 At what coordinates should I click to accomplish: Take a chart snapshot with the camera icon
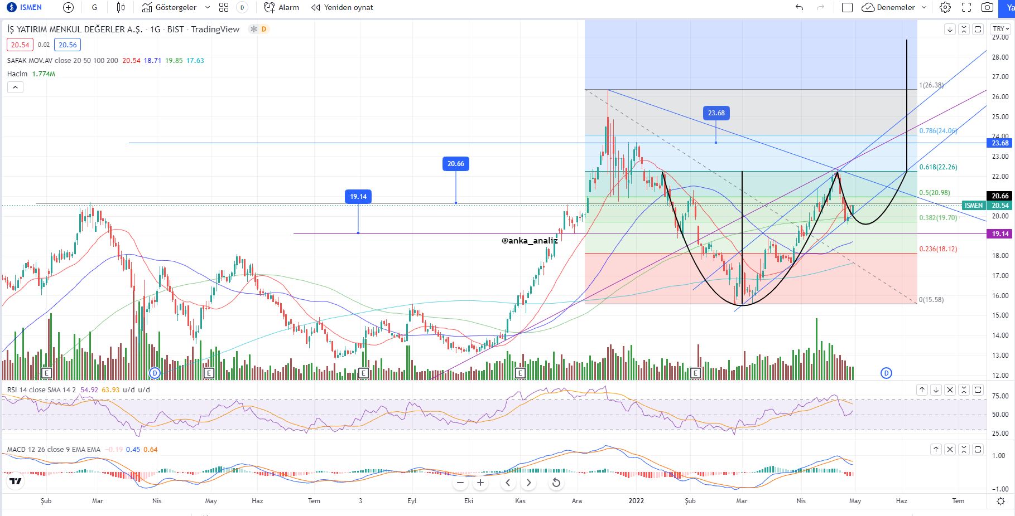point(986,7)
